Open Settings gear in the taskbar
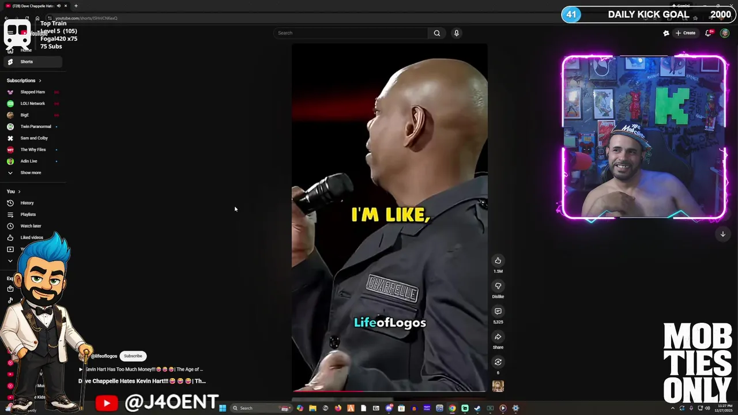The height and width of the screenshot is (415, 738). [515, 408]
